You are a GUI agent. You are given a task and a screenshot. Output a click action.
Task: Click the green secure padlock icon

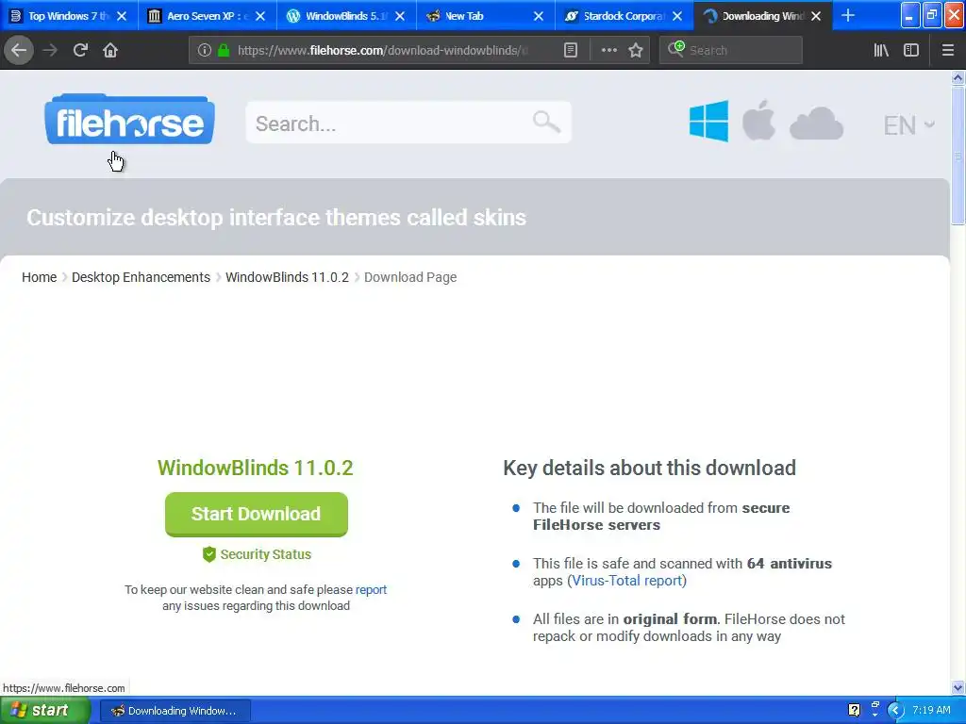[224, 50]
